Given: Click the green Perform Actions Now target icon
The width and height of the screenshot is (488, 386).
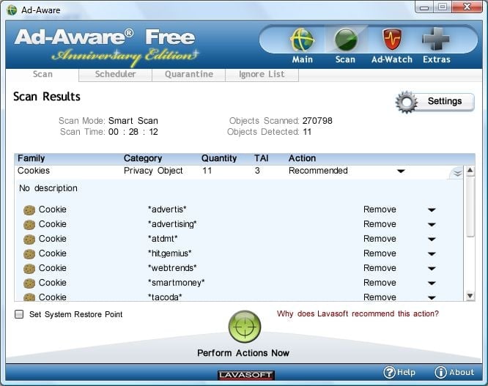Looking at the screenshot, I should coord(245,327).
